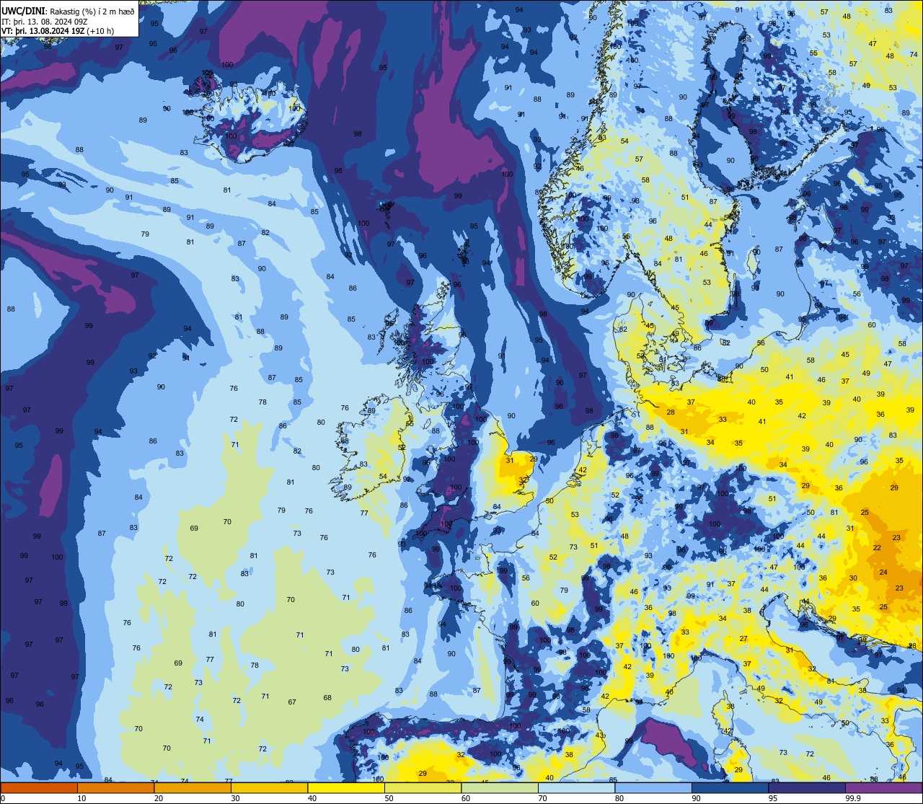This screenshot has width=923, height=804.
Task: Pick the legend swatch between 10 and 20
Action: 115,788
